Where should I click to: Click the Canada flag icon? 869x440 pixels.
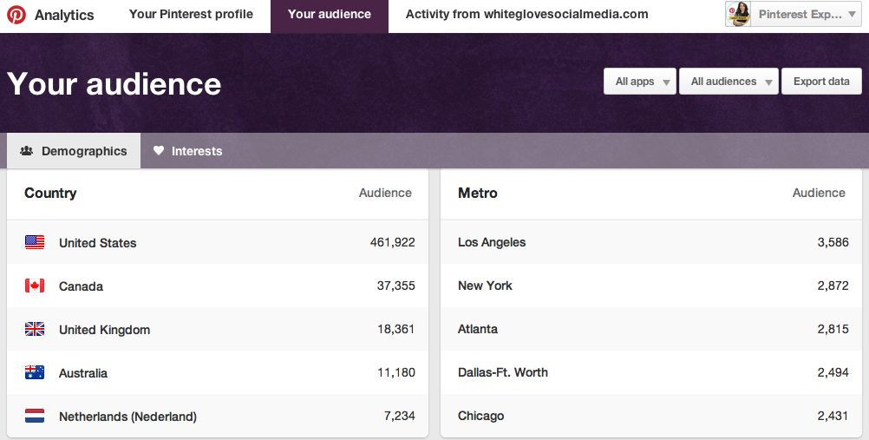[x=35, y=286]
